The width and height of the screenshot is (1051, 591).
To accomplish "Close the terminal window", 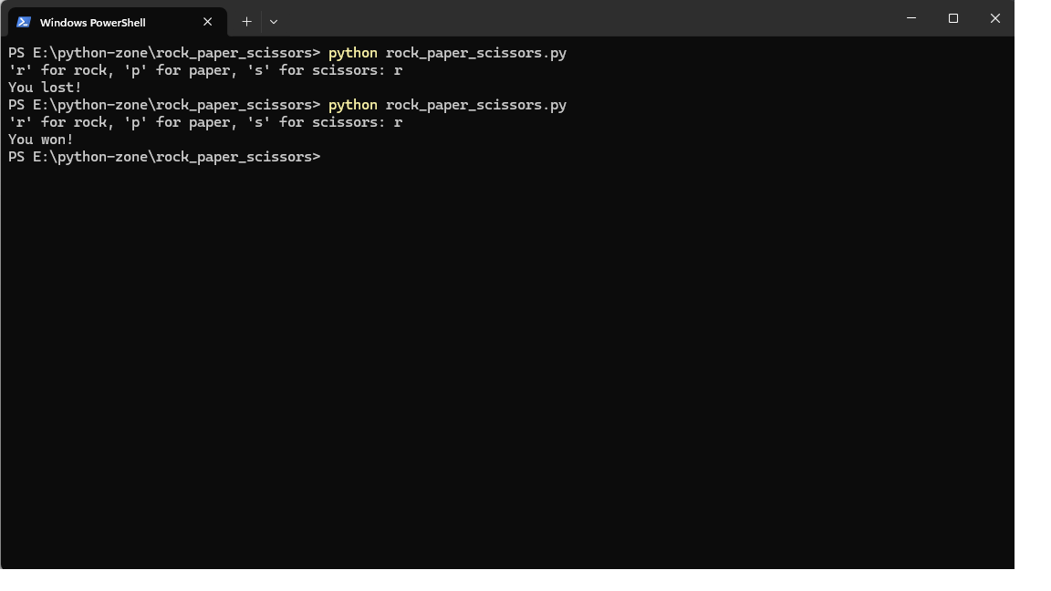I will click(994, 18).
